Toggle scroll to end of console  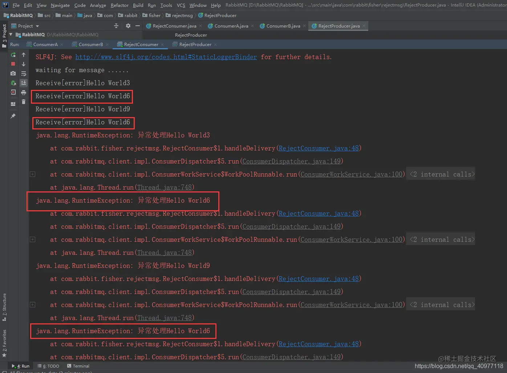coord(24,83)
